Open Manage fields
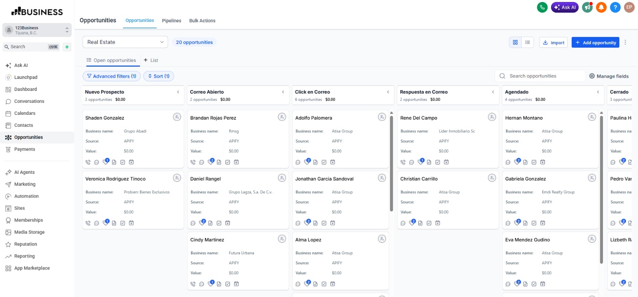Image resolution: width=638 pixels, height=297 pixels. click(609, 76)
